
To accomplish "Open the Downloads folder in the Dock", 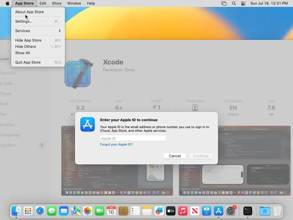I will (265, 211).
